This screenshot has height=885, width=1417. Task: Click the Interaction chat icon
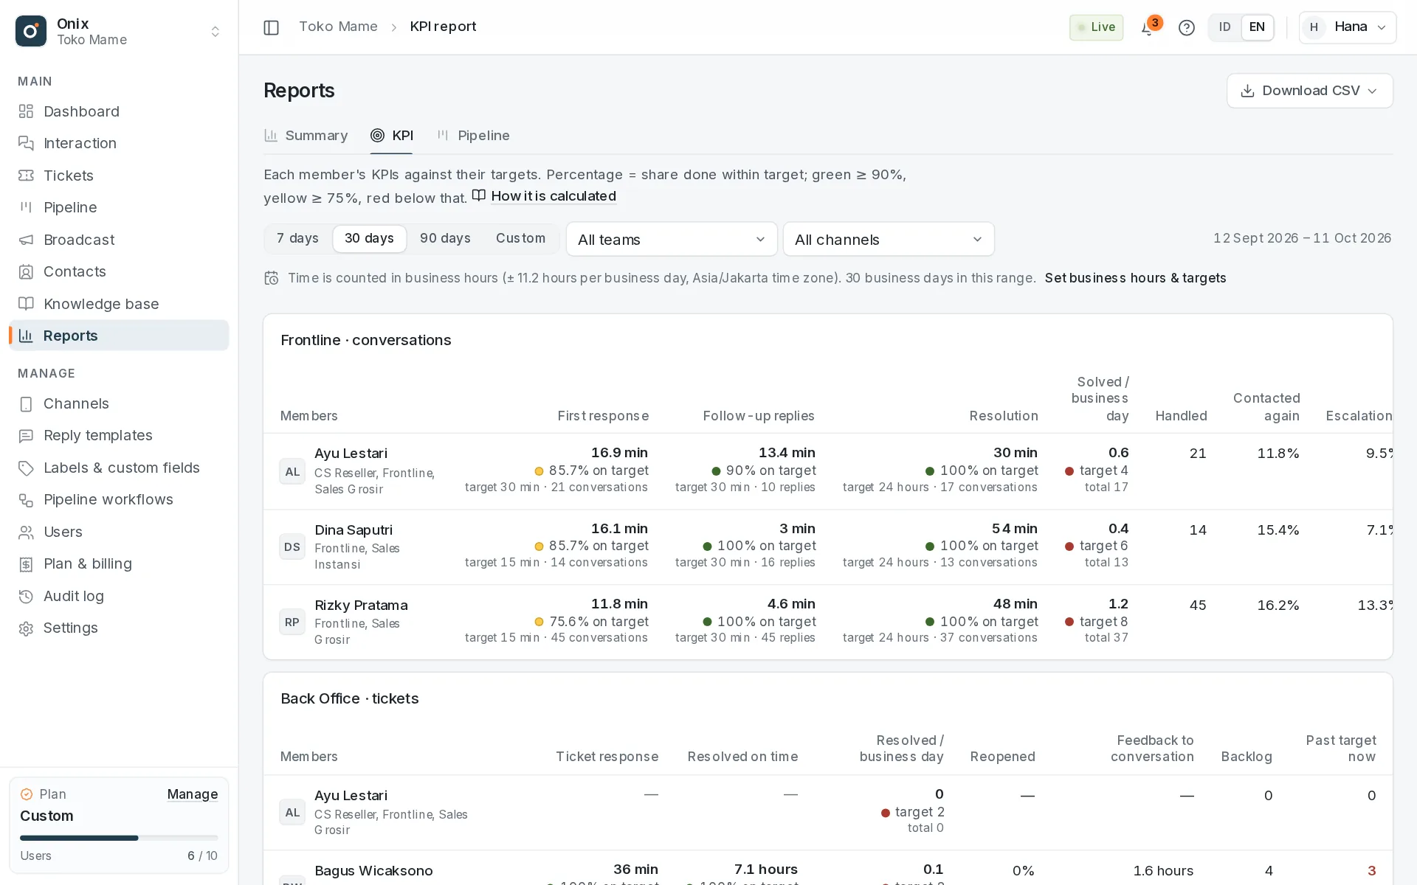[27, 143]
